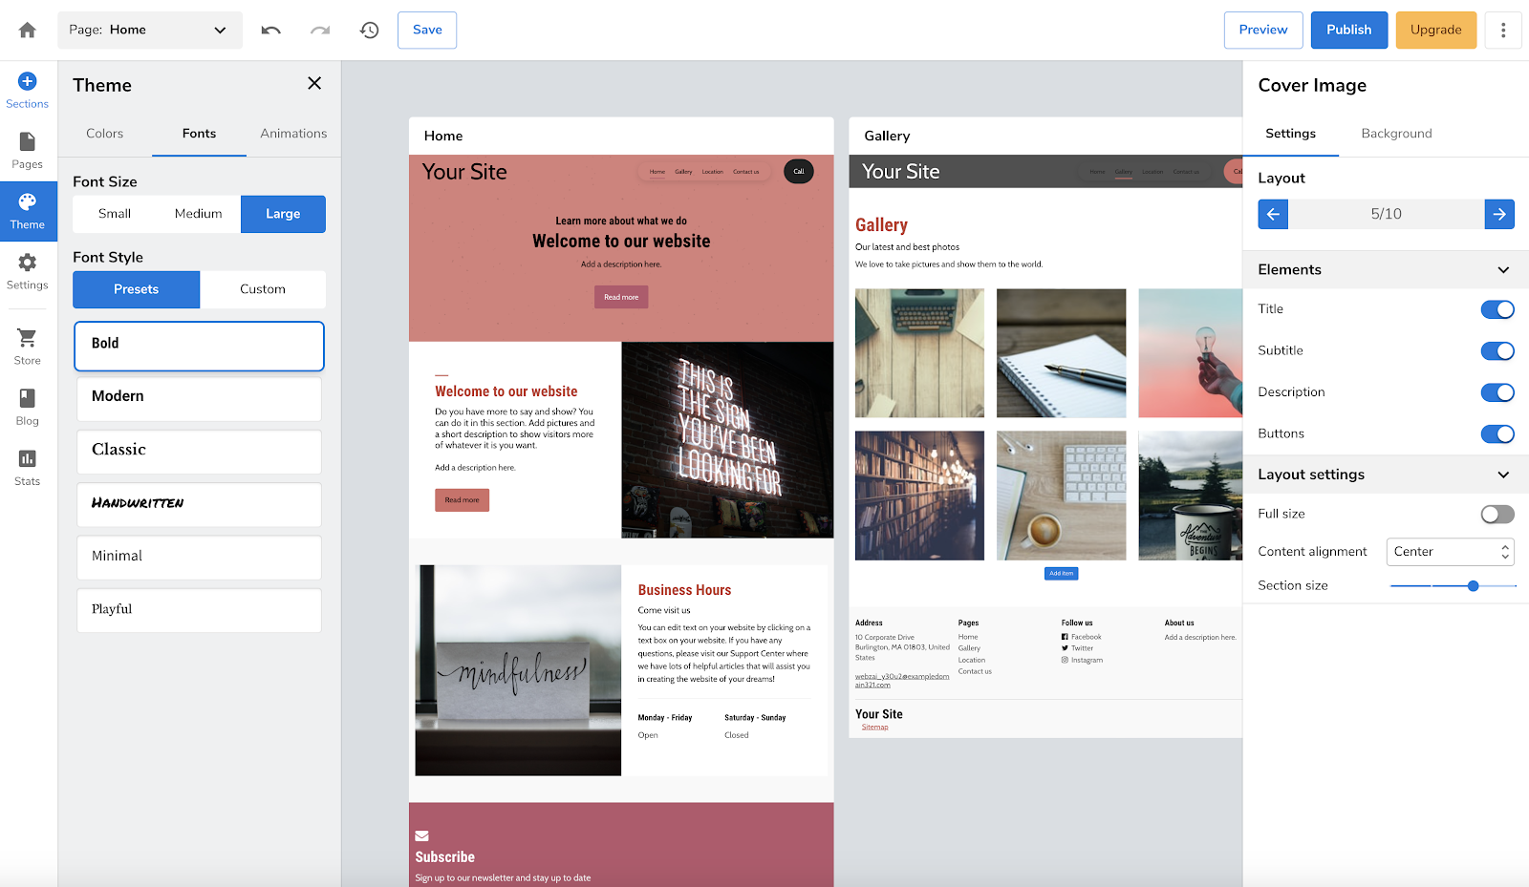Viewport: 1529px width, 887px height.
Task: Redo the last change
Action: tap(320, 30)
